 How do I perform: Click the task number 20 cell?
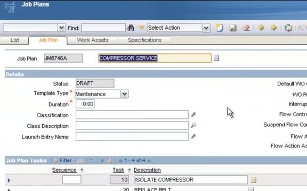tap(126, 189)
